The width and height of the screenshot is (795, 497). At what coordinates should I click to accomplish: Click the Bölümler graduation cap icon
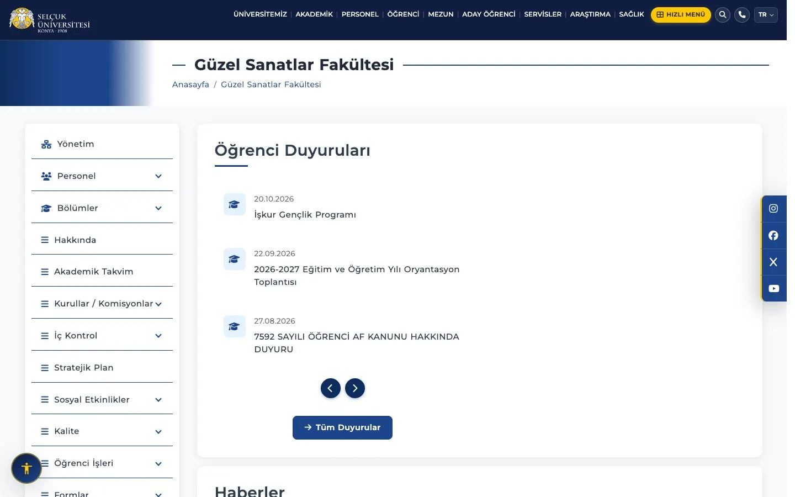point(46,208)
